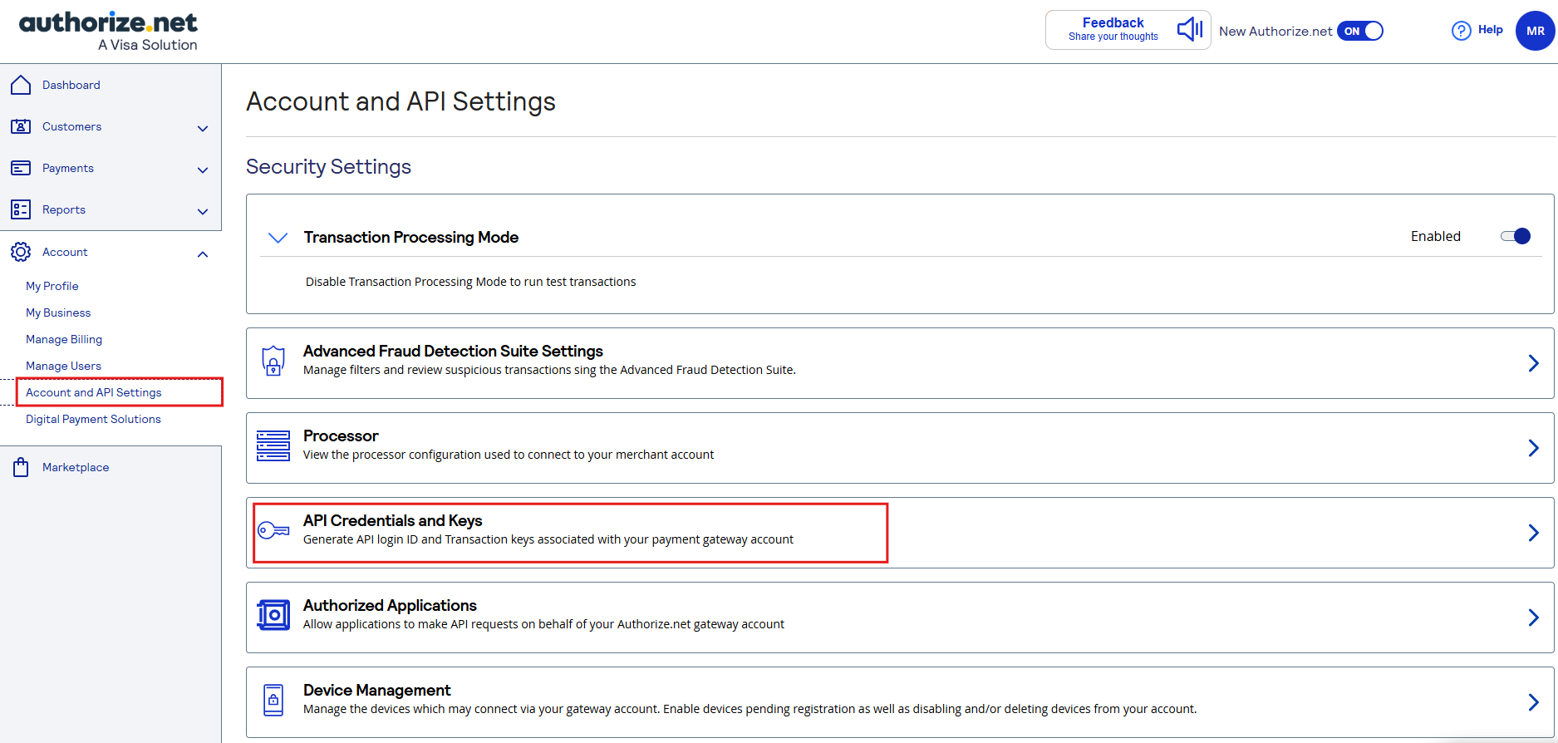Open My Profile link
Image resolution: width=1558 pixels, height=743 pixels.
[52, 286]
